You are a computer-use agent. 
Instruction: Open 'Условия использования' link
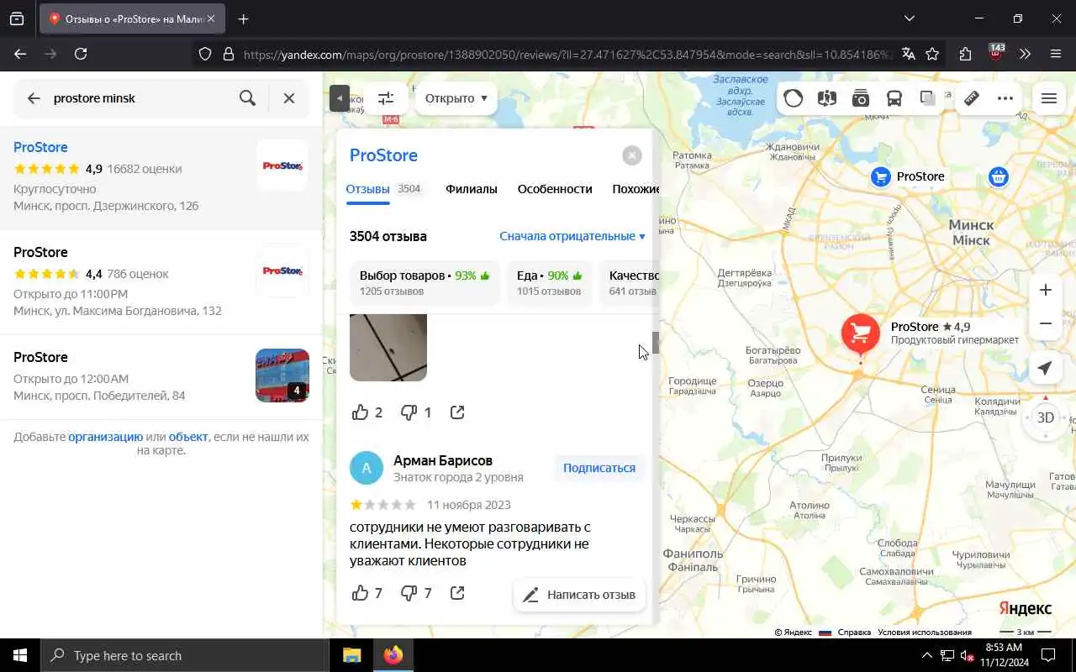925,633
